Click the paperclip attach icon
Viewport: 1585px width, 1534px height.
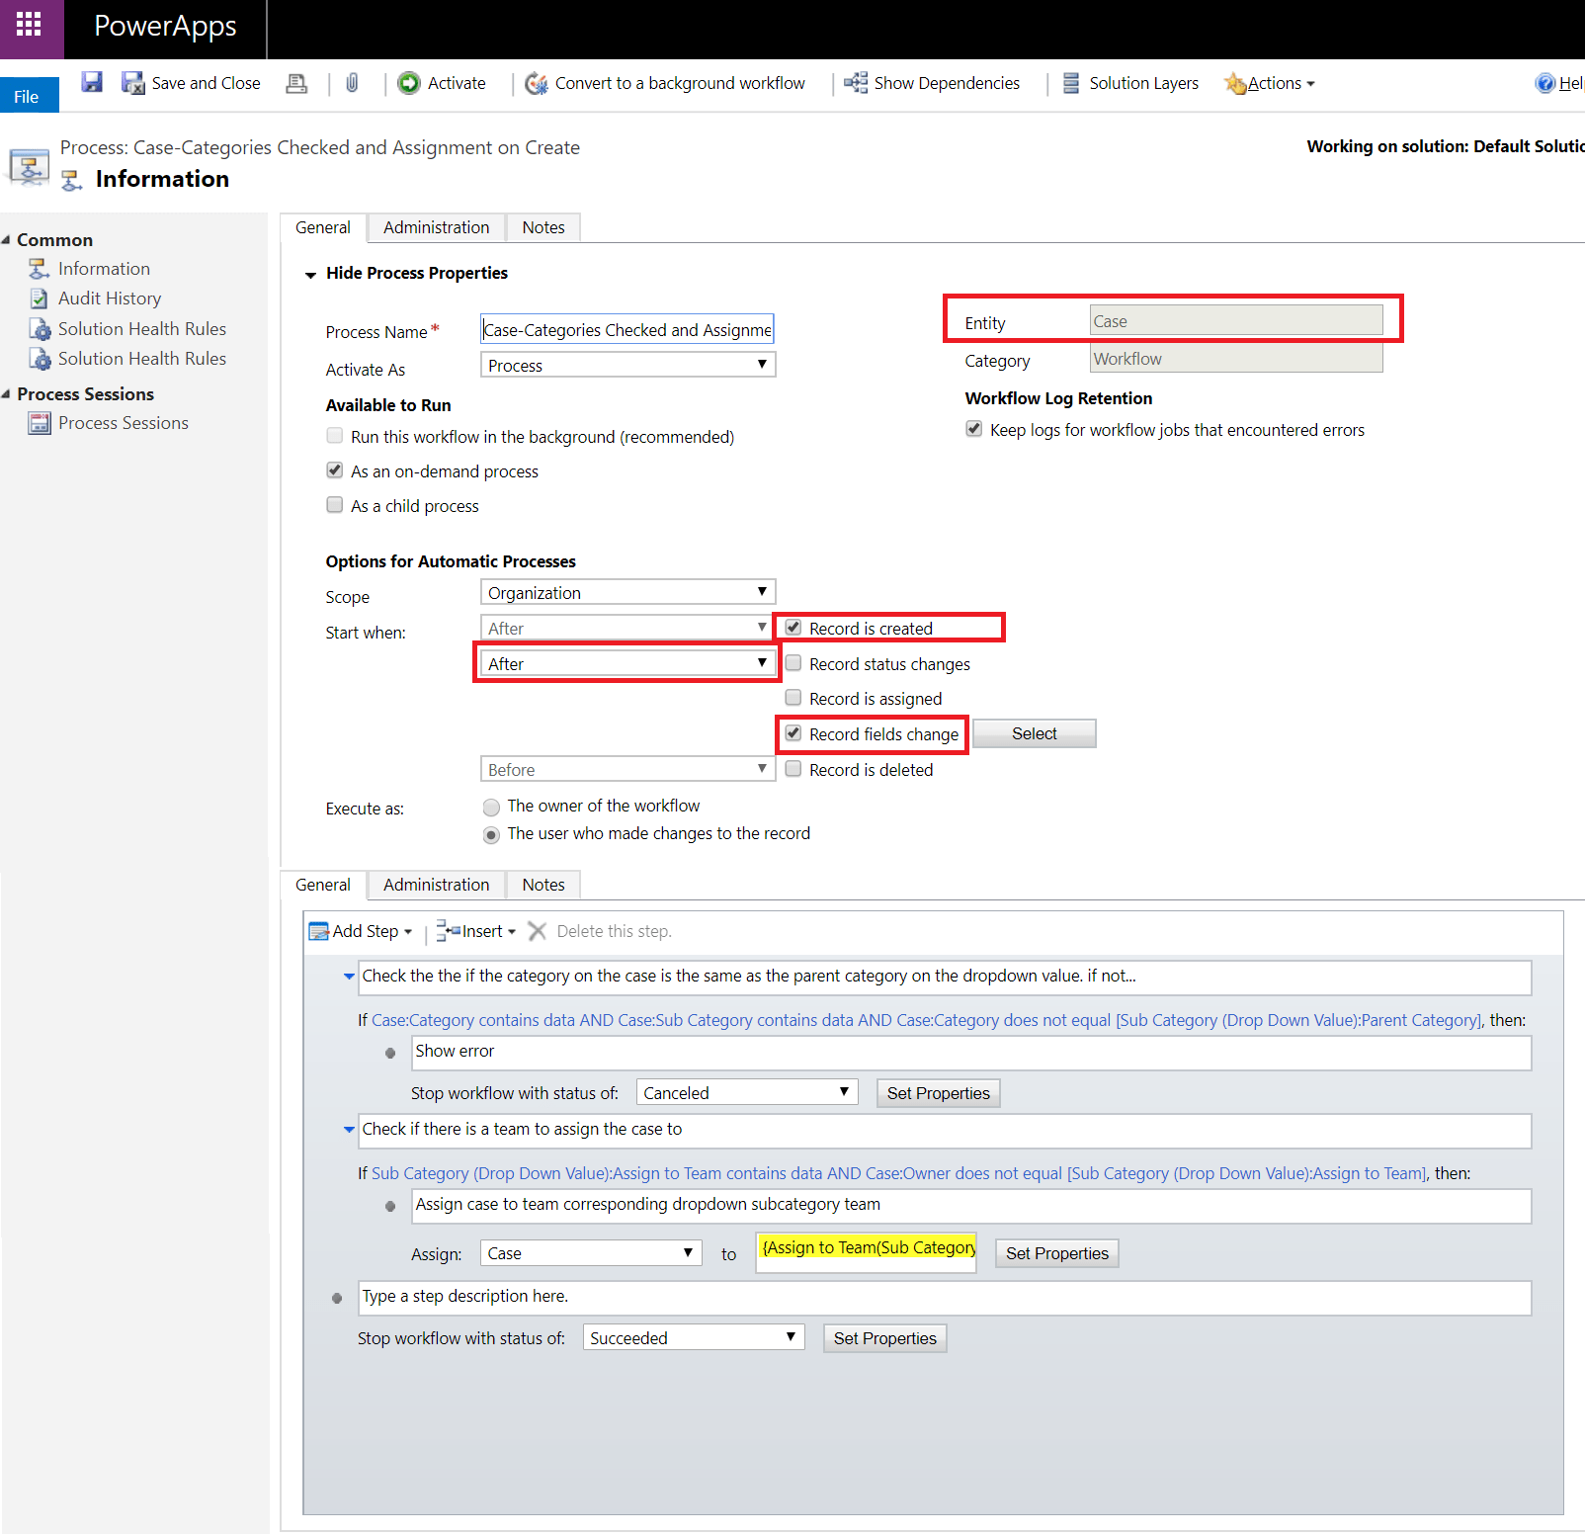[x=352, y=83]
